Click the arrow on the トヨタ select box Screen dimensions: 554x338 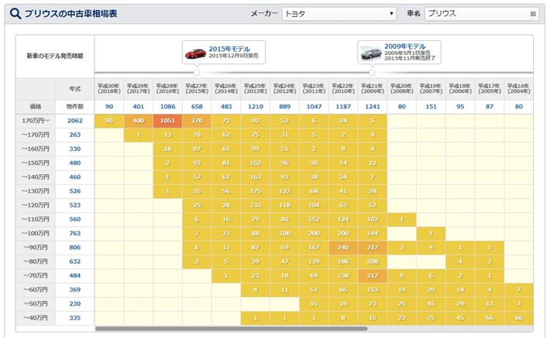tap(391, 14)
